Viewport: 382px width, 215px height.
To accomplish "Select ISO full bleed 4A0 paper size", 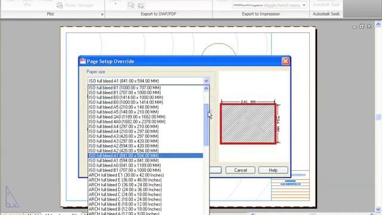I will click(x=146, y=122).
